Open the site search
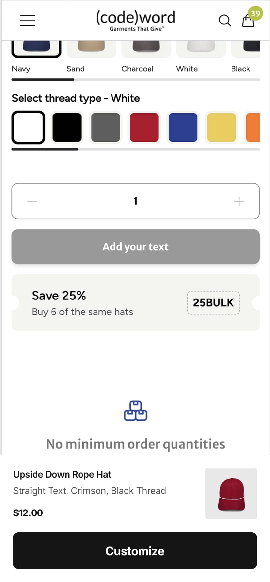Viewport: 270px width, 582px height. pos(225,21)
